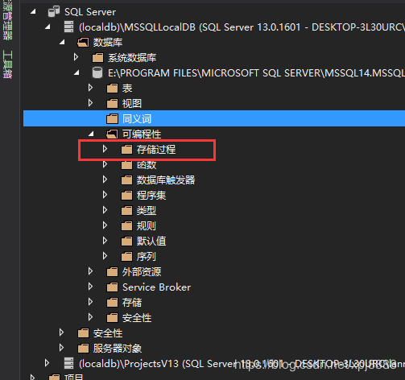Screen dimensions: 405x380
Task: Select the (localdb)\ProjectsV13 row label
Action: (x=242, y=364)
